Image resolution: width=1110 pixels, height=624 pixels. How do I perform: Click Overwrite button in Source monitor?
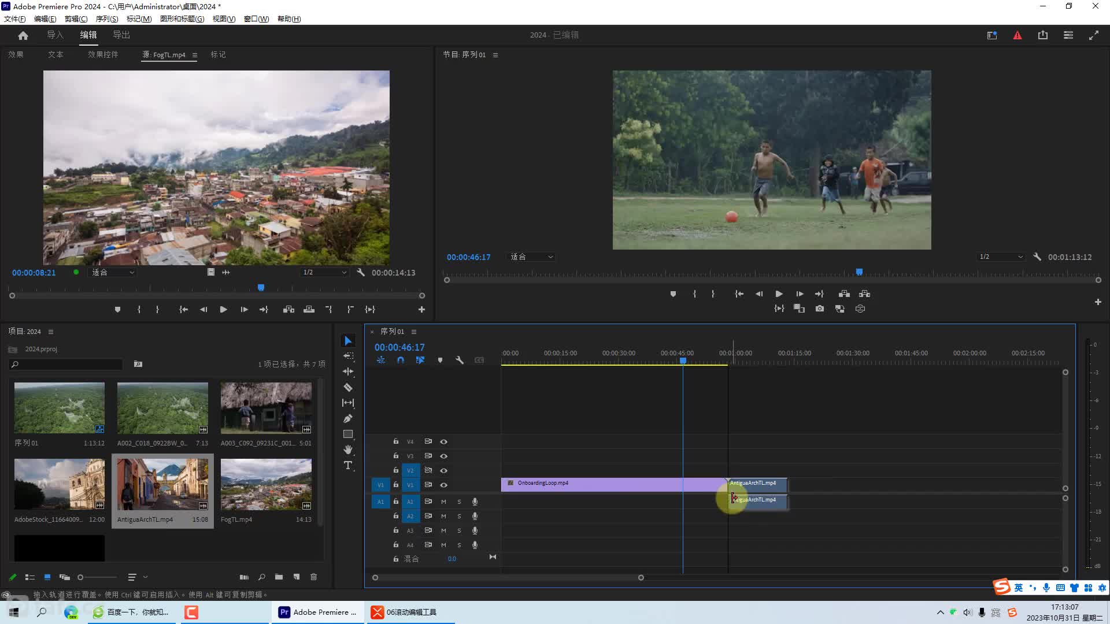coord(309,310)
